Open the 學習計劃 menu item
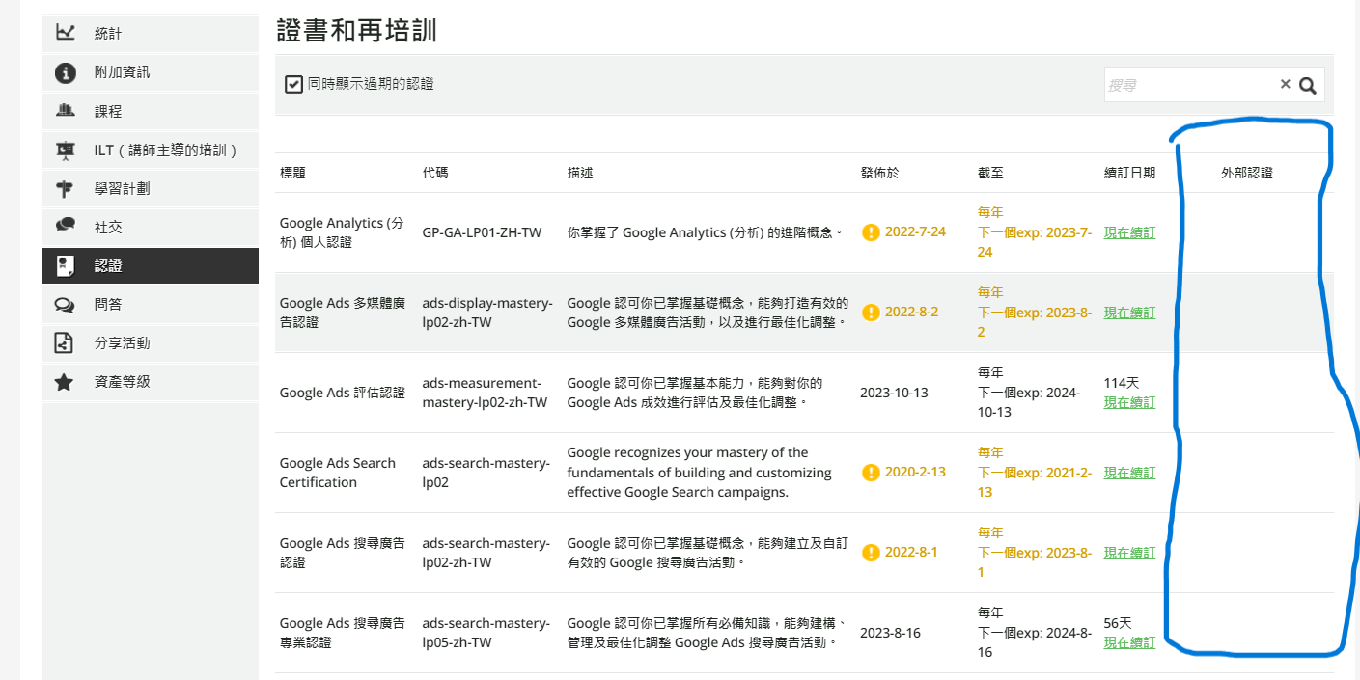This screenshot has height=680, width=1360. point(150,188)
